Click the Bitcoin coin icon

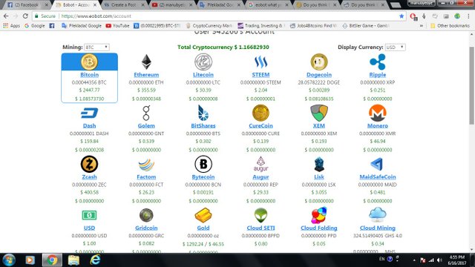coord(89,62)
